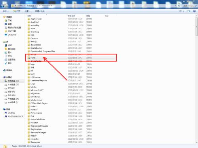
Task: Click the change view icon
Action: [180, 11]
